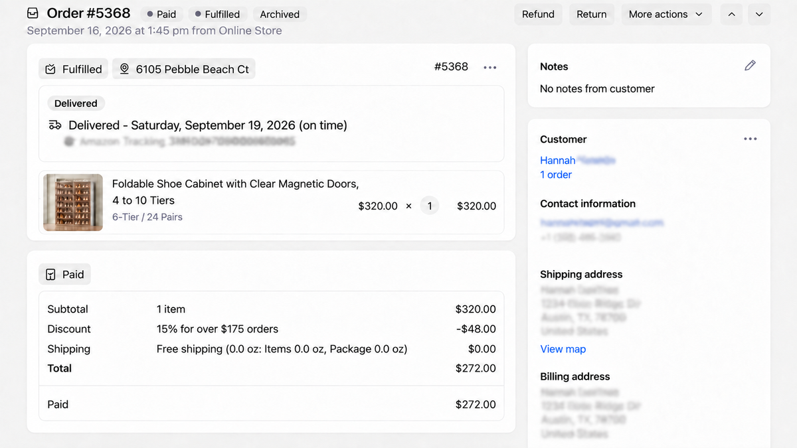This screenshot has height=448, width=797.
Task: Click the $272.00 amount in Paid row
Action: click(x=476, y=404)
